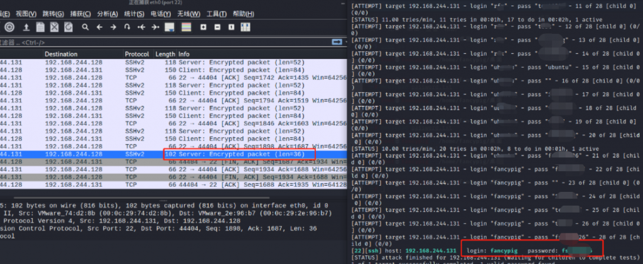Open the 分析(A) menu
Viewport: 643px width, 264px height.
[x=107, y=14]
